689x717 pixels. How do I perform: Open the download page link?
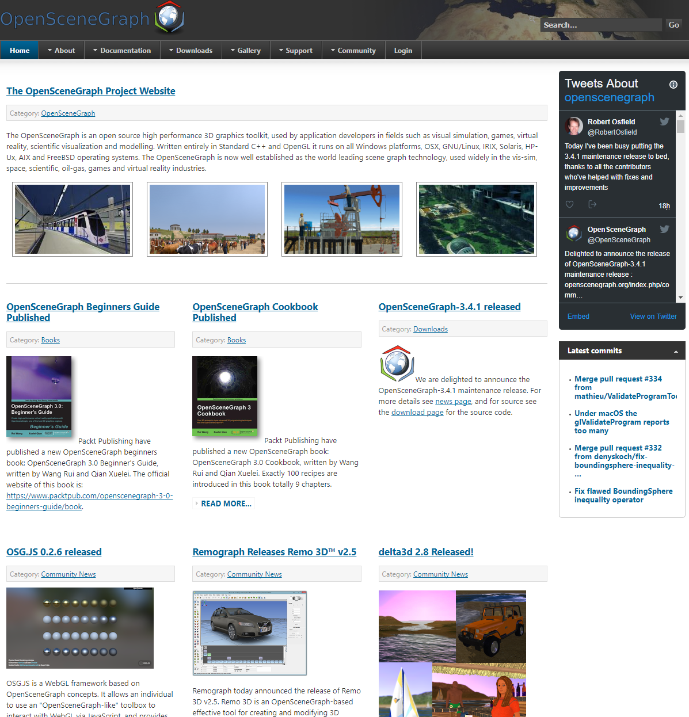coord(417,413)
